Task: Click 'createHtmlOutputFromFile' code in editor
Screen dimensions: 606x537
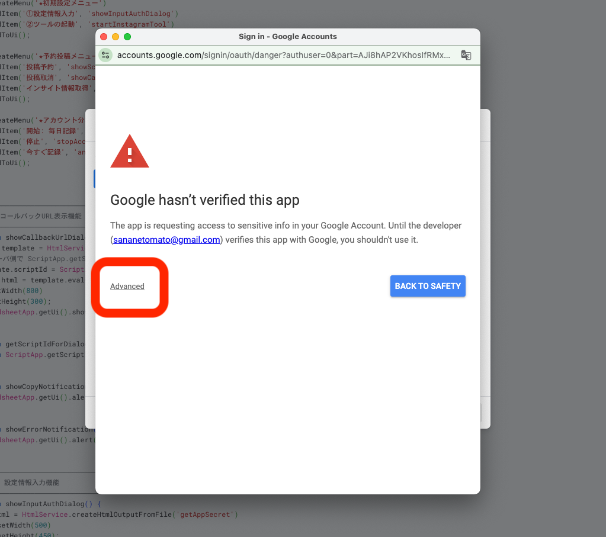Action: coord(122,515)
